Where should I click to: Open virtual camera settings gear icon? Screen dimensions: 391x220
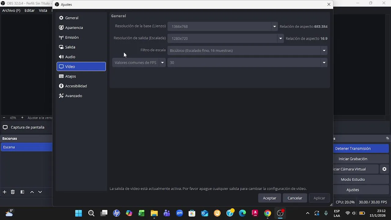coord(384,169)
